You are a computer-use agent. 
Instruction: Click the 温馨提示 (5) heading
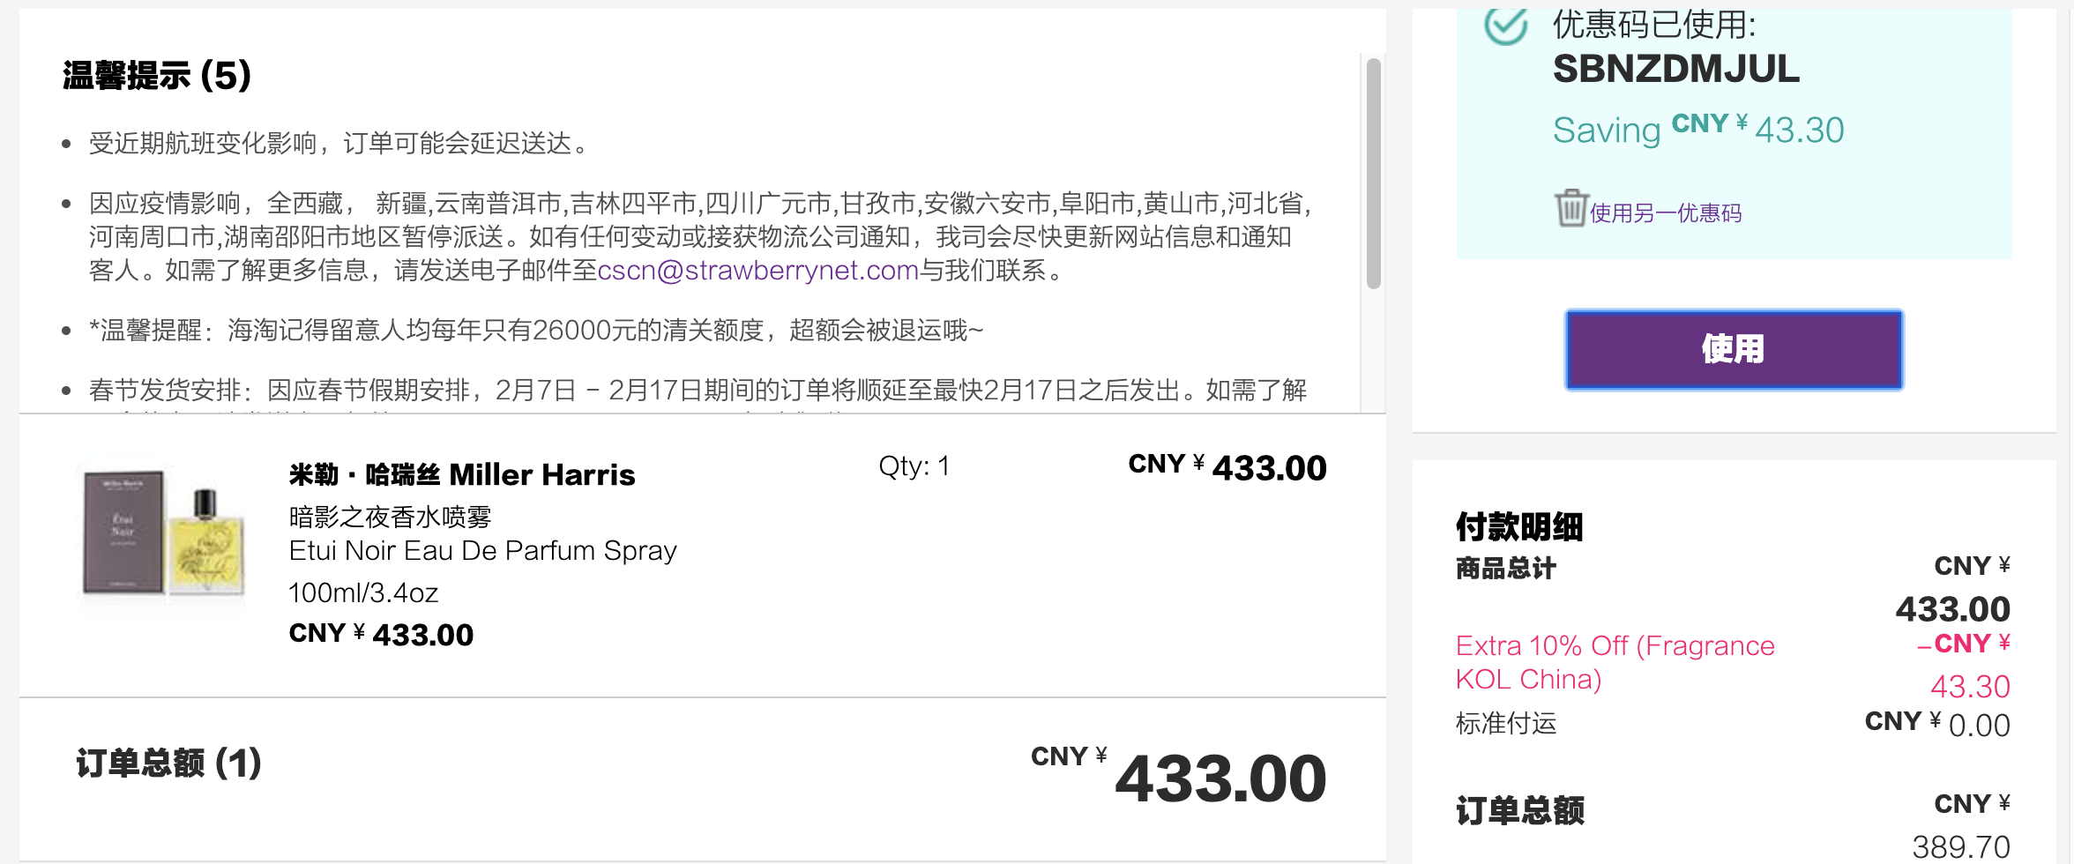157,76
